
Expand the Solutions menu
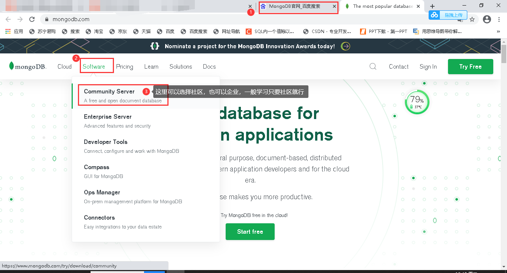[x=180, y=66]
